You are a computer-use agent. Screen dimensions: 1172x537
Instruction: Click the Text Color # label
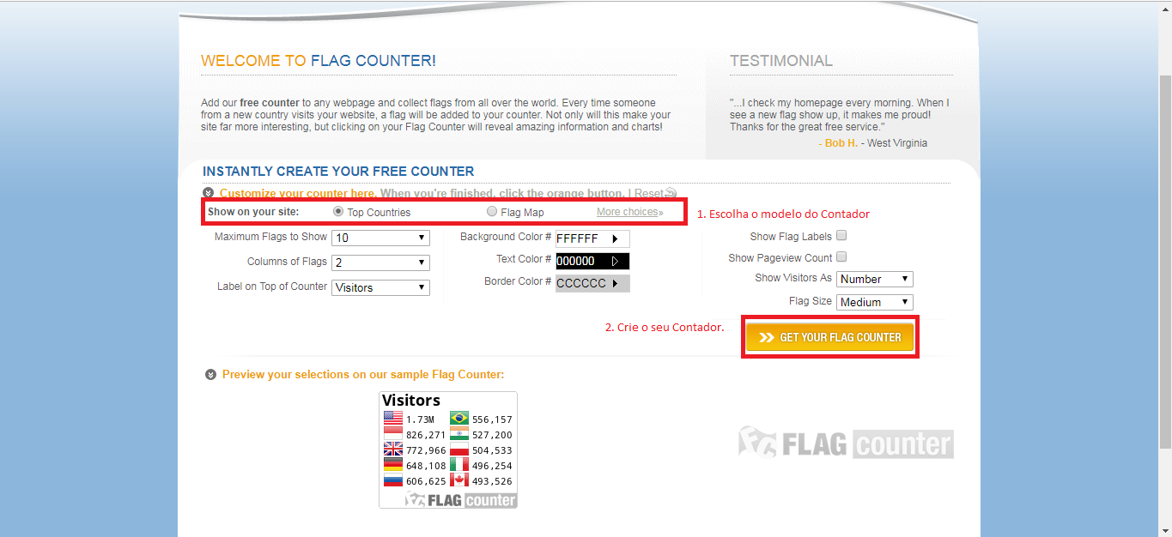coord(524,259)
